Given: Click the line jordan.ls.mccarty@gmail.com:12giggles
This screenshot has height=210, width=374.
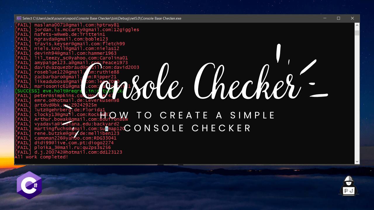Looking at the screenshot, I should [x=77, y=29].
